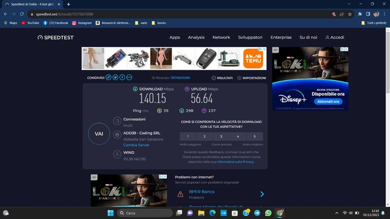Copy result link via share link icon
The height and width of the screenshot is (219, 390).
(109, 78)
